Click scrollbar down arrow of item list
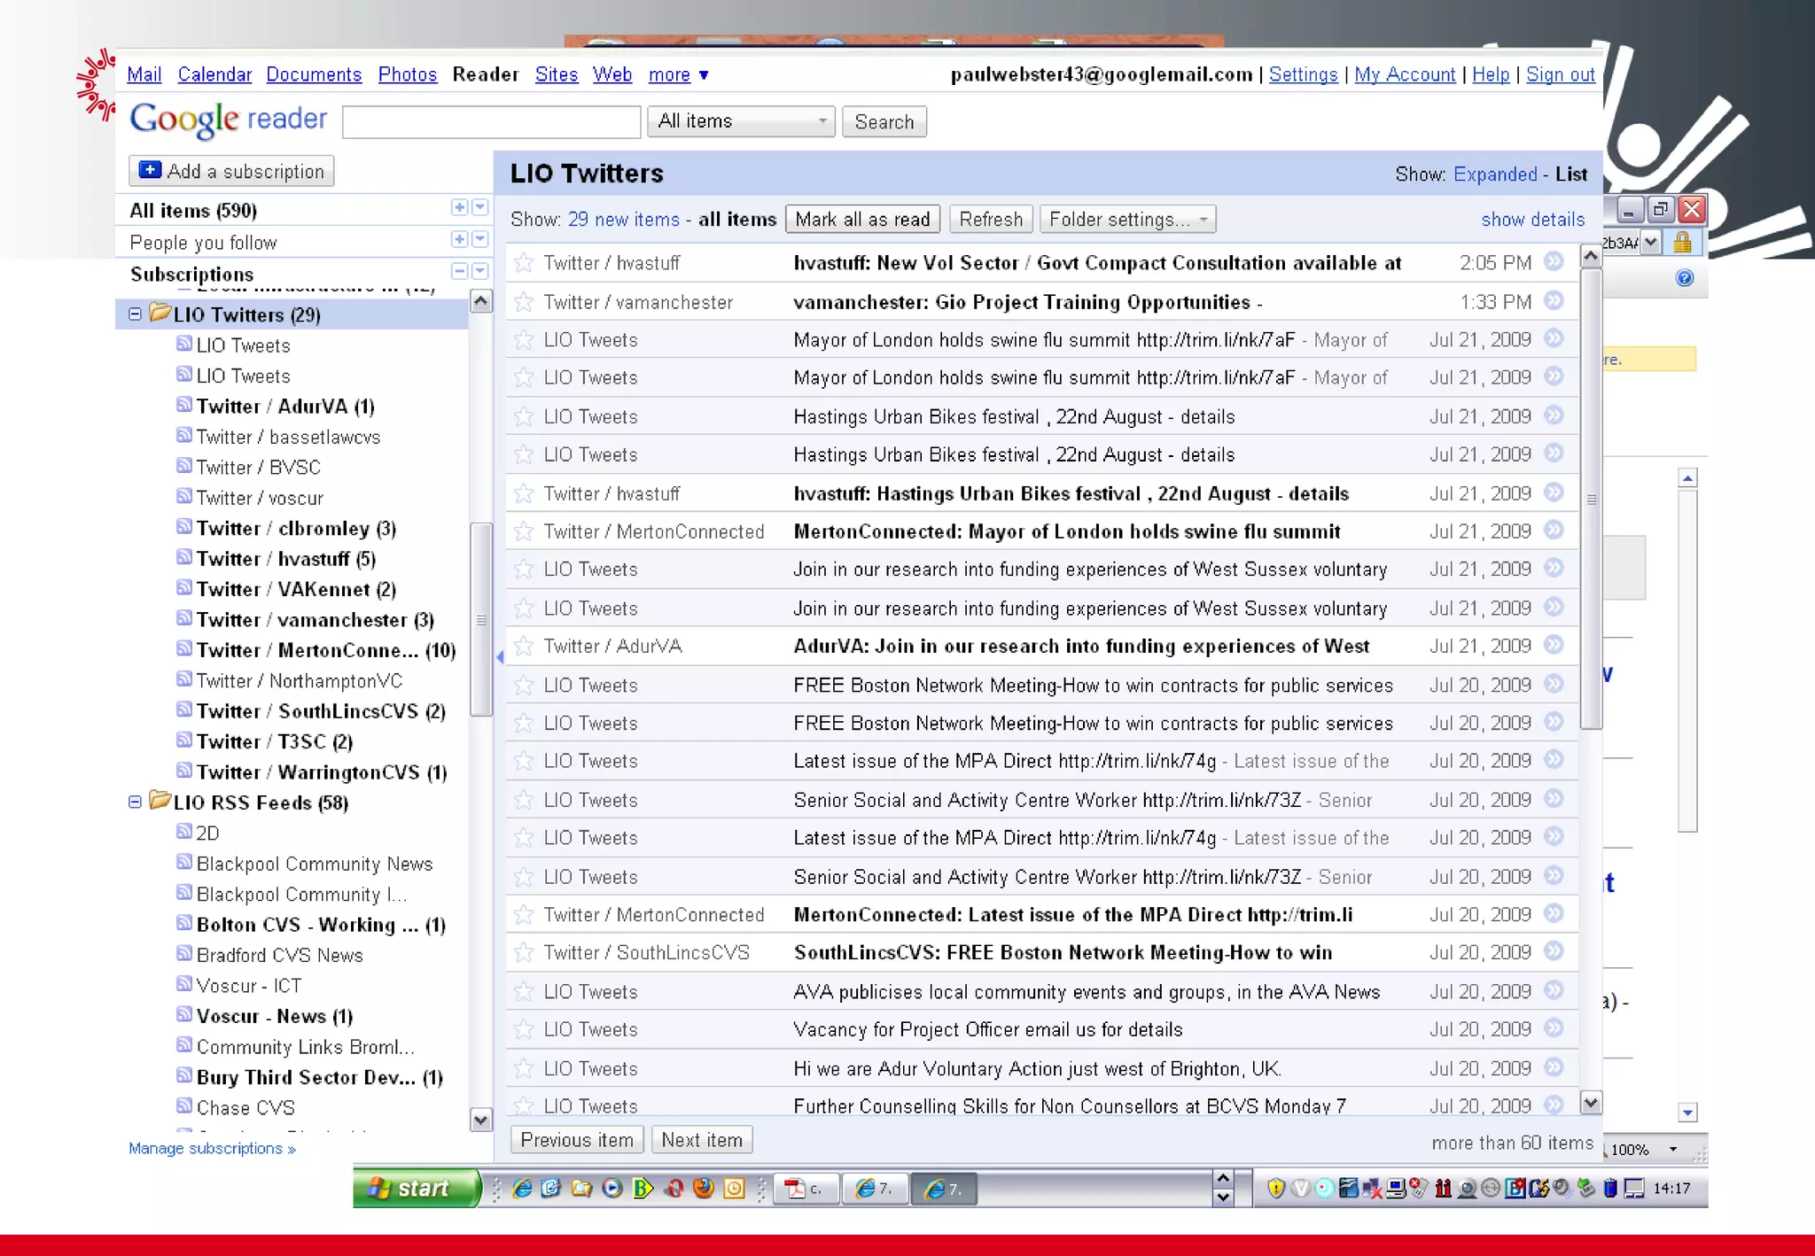1815x1256 pixels. click(x=1592, y=1103)
